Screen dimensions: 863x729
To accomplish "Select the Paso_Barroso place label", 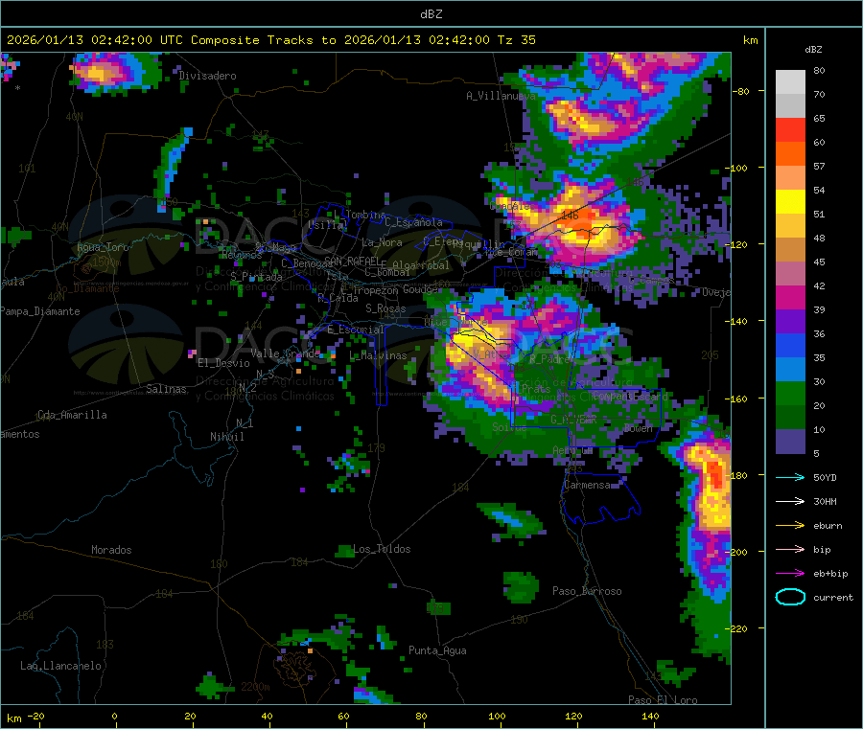I will (587, 591).
